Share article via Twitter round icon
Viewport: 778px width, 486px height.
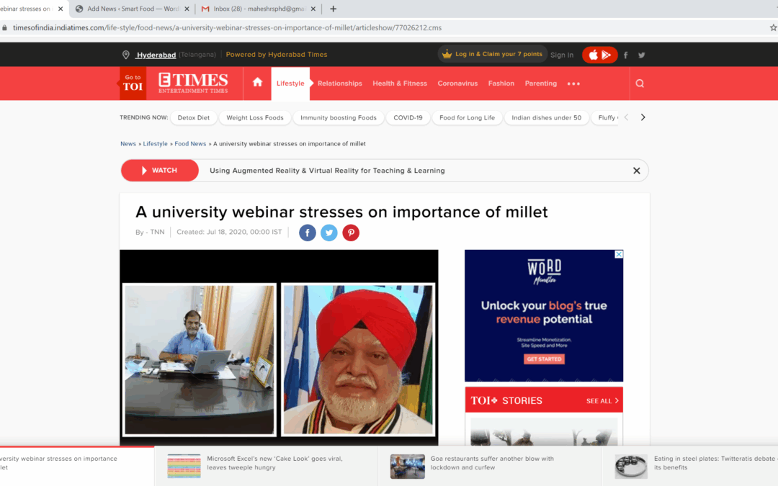329,233
